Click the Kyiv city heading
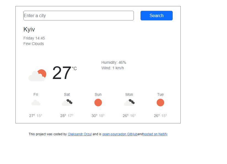The image size is (227, 164). tap(29, 30)
